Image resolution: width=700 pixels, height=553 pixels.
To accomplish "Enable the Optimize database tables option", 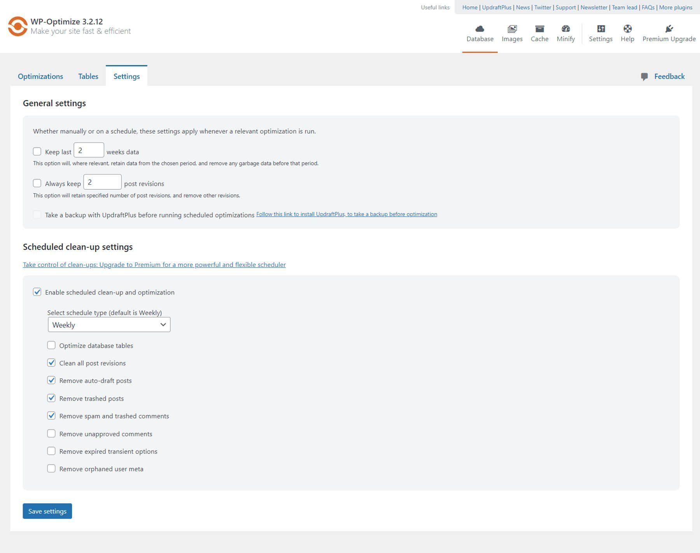I will pos(51,345).
